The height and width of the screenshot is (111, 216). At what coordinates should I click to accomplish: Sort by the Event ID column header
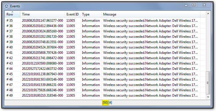72,14
